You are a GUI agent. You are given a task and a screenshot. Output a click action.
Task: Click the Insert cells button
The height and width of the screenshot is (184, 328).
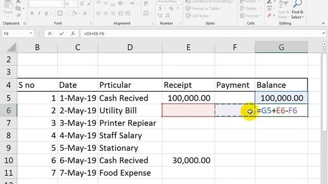251,2
